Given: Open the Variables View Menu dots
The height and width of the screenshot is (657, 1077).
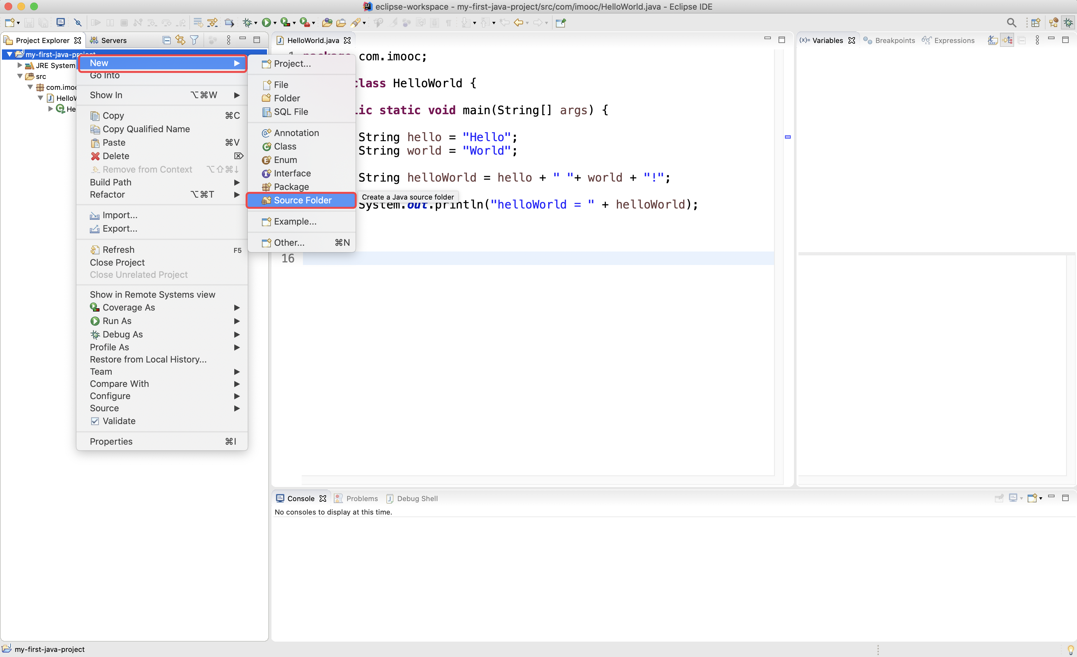Looking at the screenshot, I should click(1037, 40).
